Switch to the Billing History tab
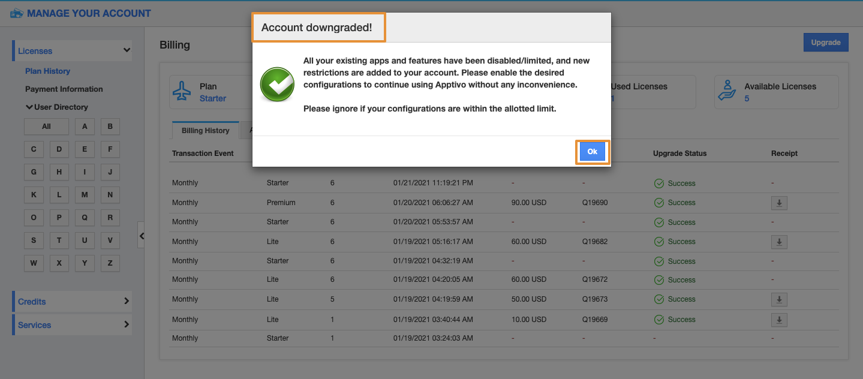 click(x=205, y=131)
